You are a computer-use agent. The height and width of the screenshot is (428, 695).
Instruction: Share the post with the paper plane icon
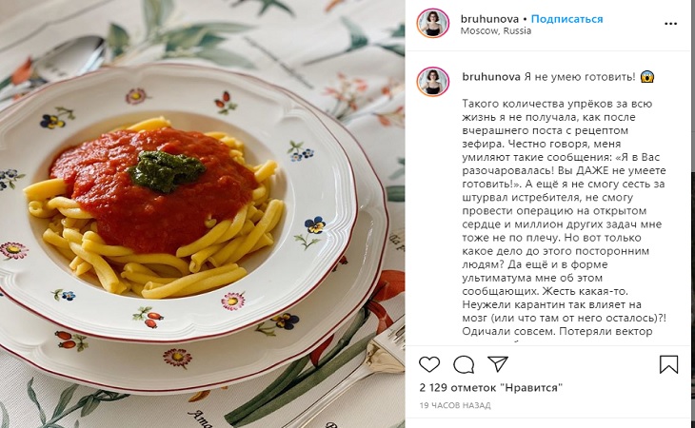[497, 364]
